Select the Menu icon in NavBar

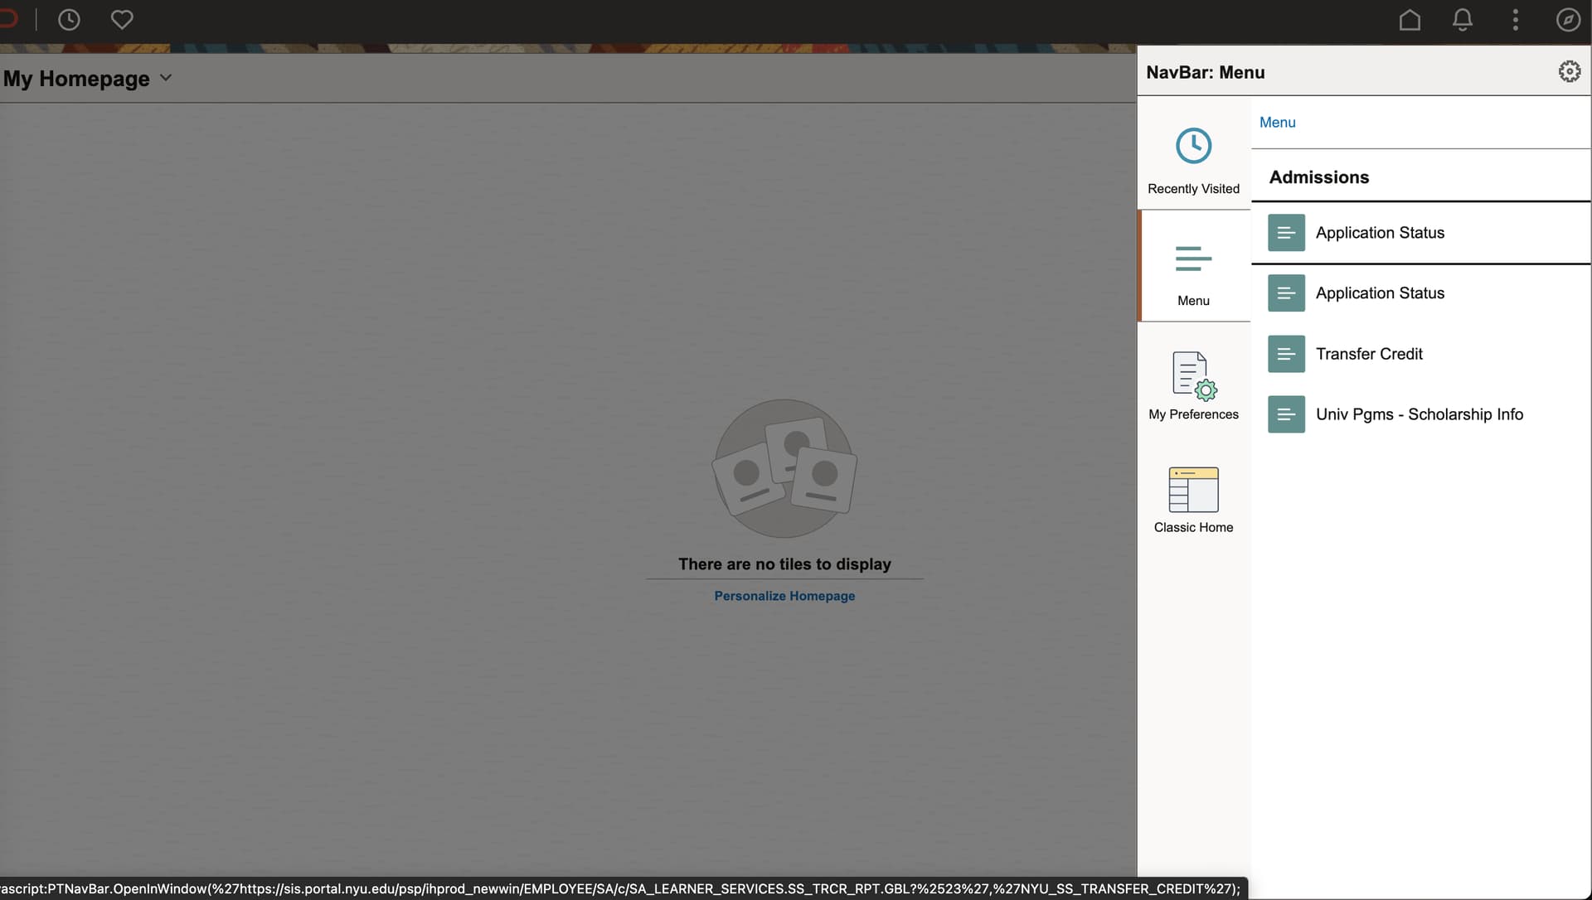click(x=1193, y=259)
